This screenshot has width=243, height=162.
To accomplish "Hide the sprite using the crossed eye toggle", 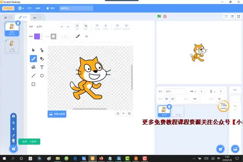I will [173, 99].
